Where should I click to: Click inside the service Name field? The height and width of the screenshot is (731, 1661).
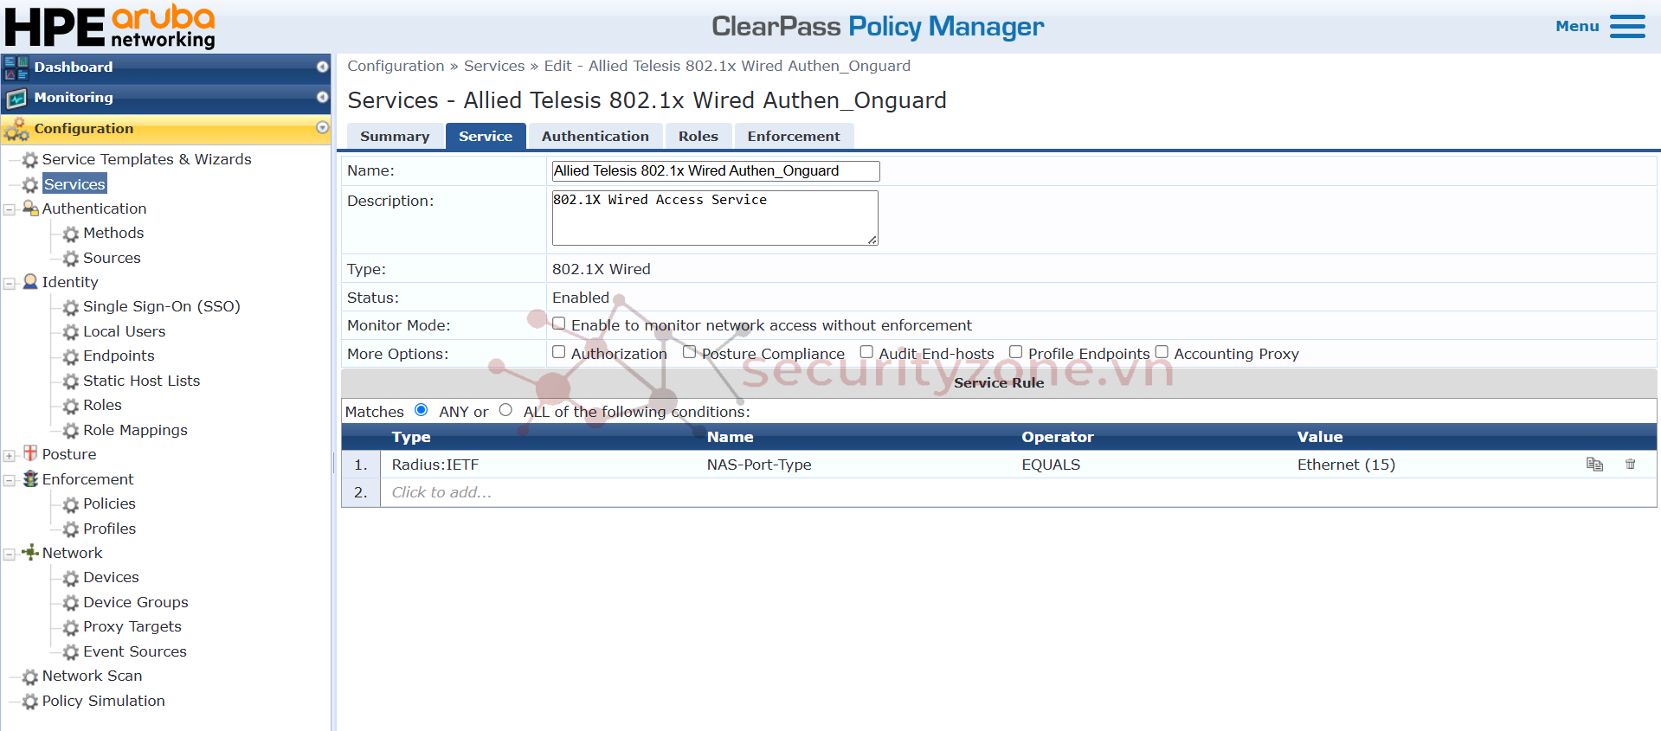716,171
